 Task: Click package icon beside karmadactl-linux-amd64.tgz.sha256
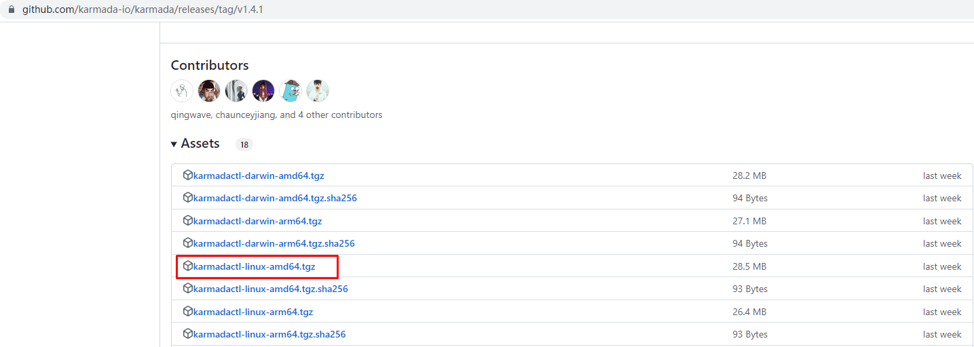(x=188, y=288)
